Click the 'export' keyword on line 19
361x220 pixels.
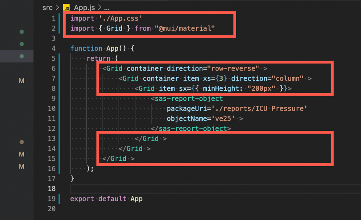click(x=80, y=199)
